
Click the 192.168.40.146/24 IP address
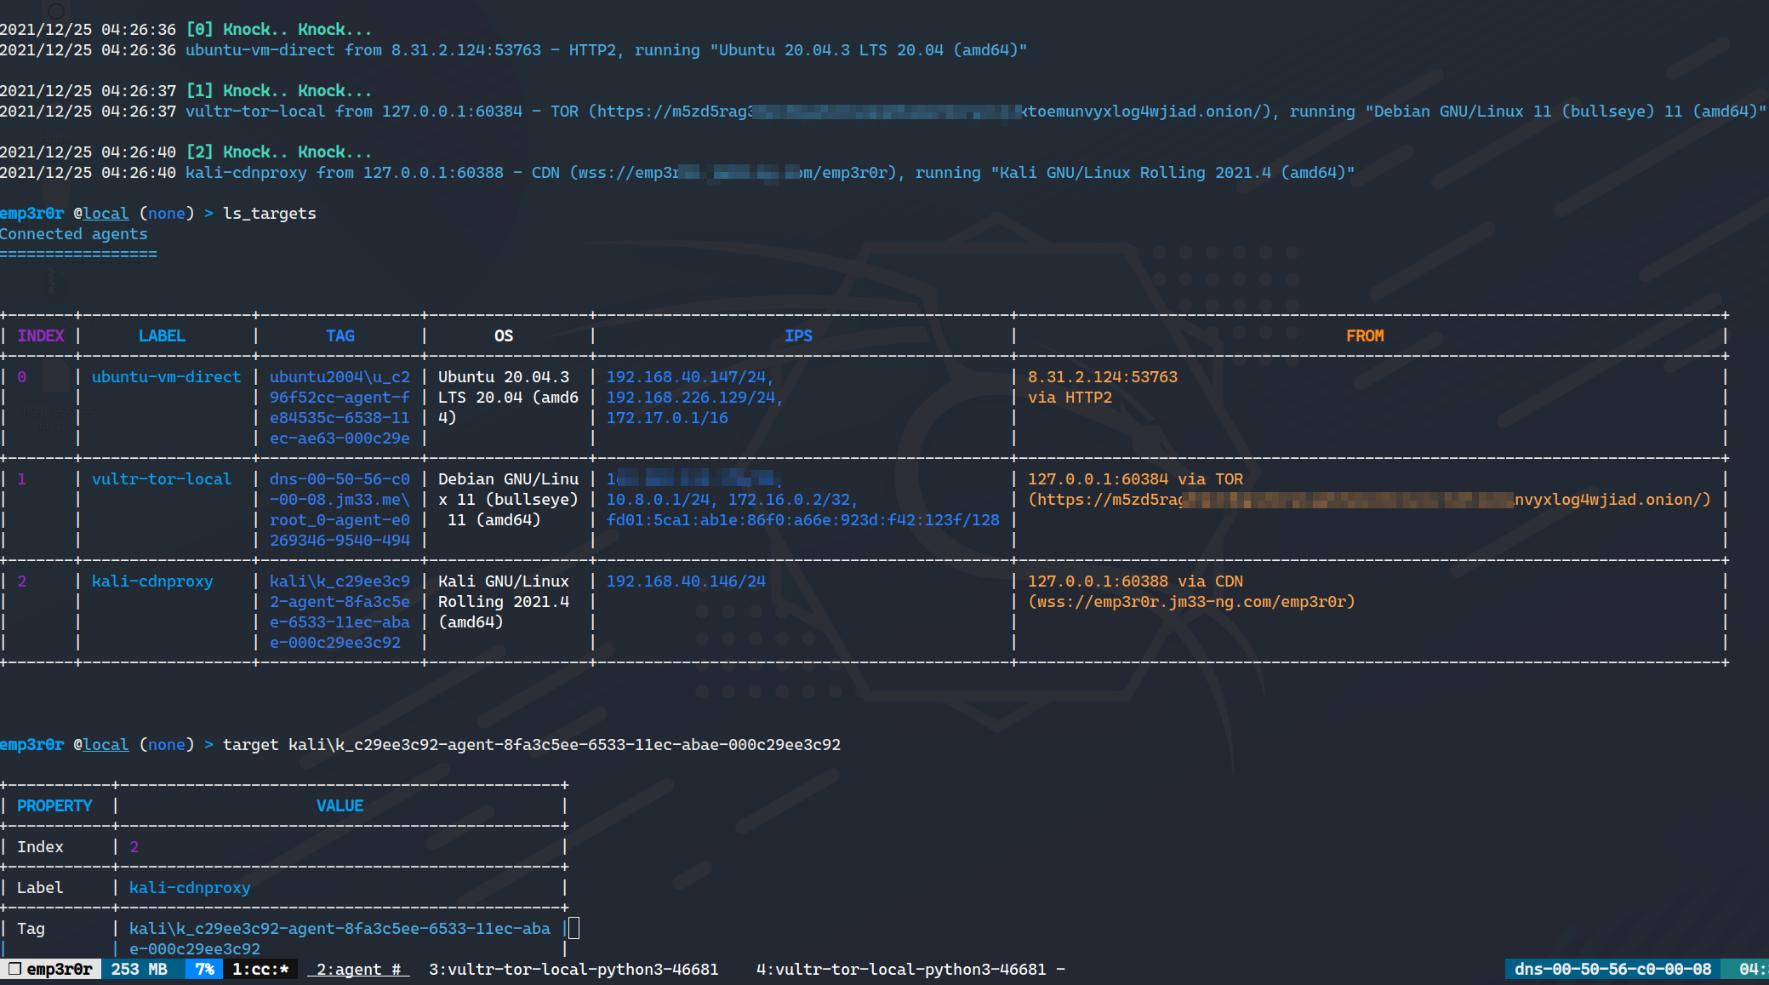(x=685, y=581)
